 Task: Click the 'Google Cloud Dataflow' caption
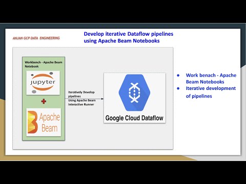(x=134, y=118)
